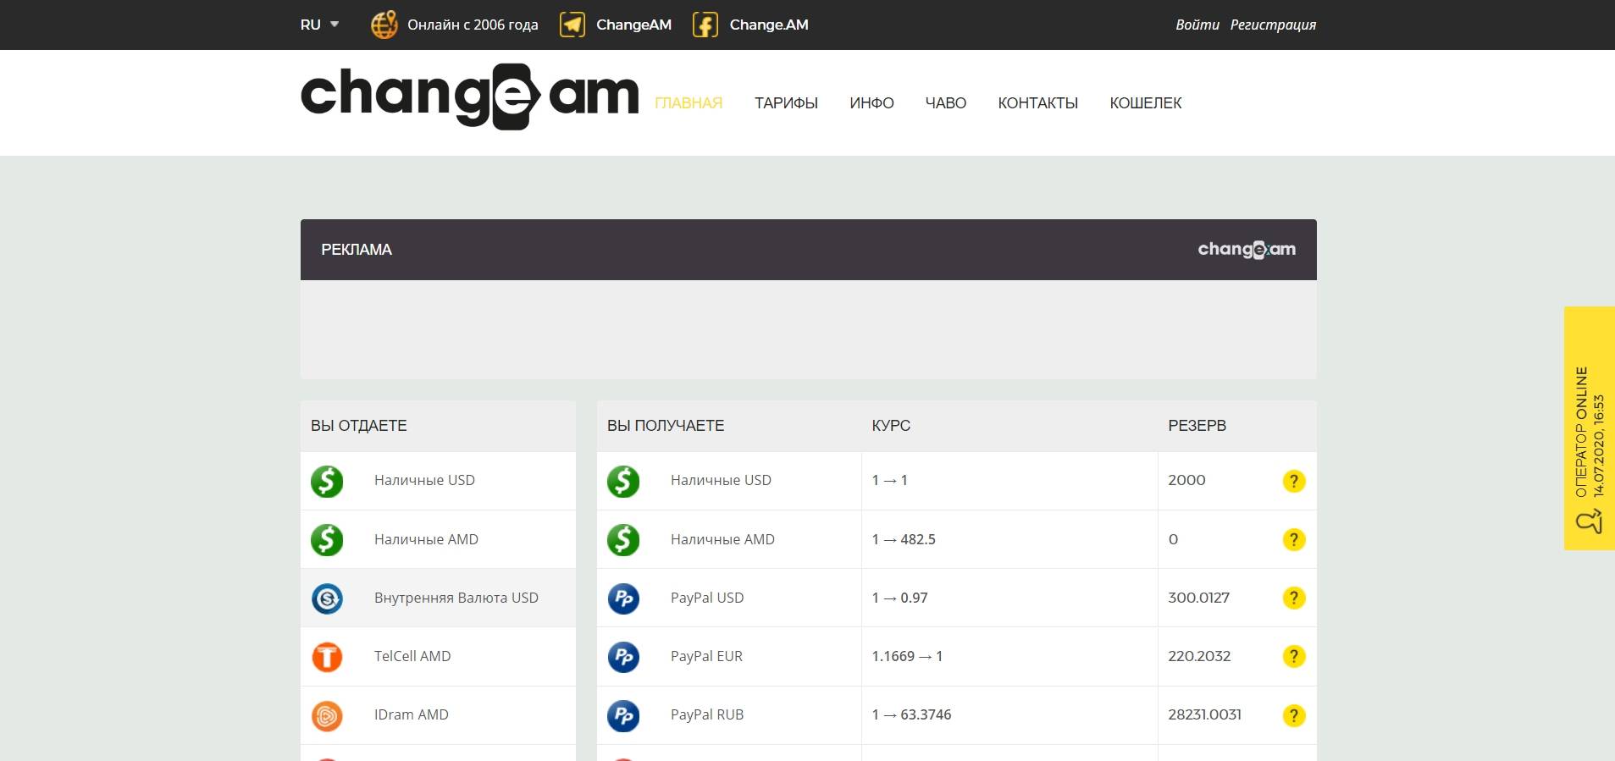Open the RU language dropdown
This screenshot has height=761, width=1615.
(319, 25)
